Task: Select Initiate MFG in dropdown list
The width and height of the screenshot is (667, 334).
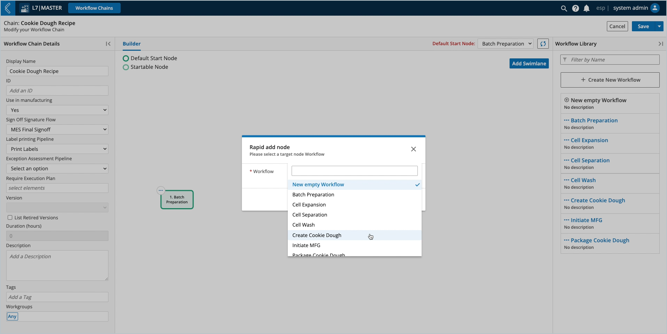Action: click(x=355, y=245)
